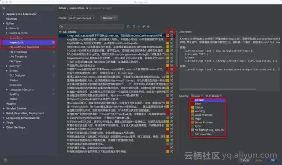Image resolution: width=282 pixels, height=165 pixels.
Task: Focus the inspections search field
Action: (x=91, y=26)
